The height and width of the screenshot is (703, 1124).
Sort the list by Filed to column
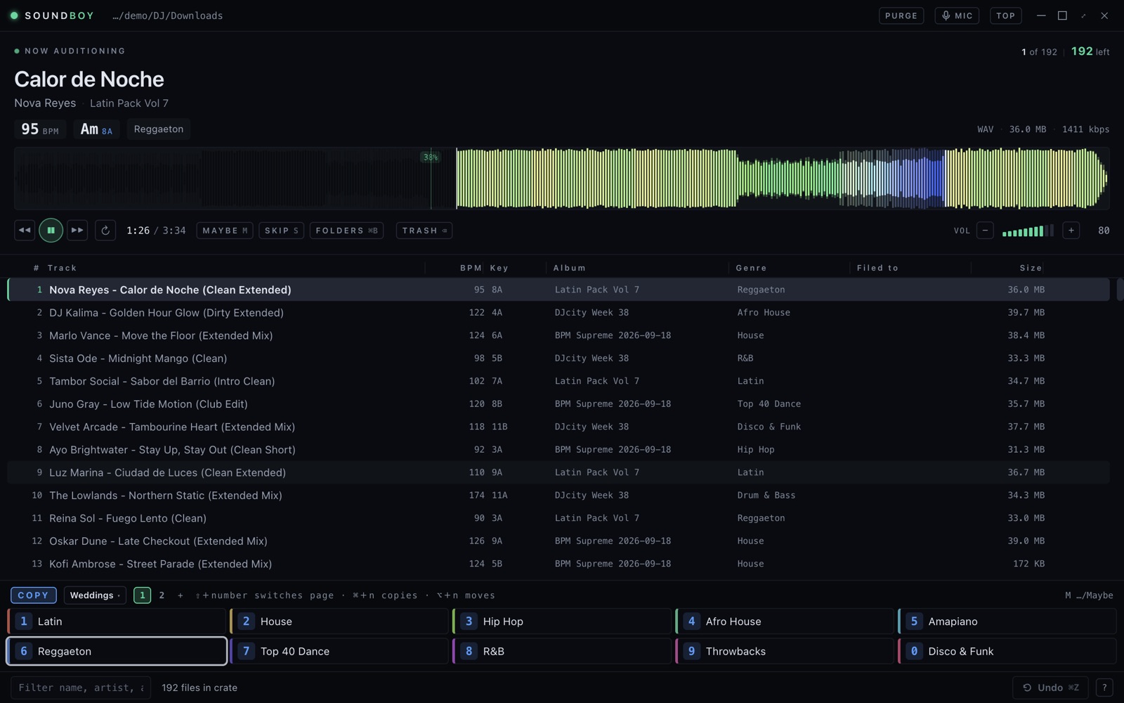pos(877,268)
